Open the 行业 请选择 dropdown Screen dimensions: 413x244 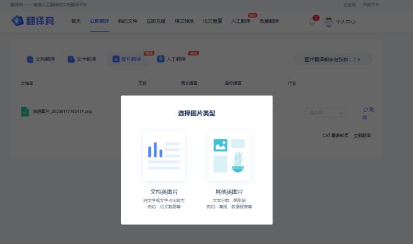(x=326, y=113)
